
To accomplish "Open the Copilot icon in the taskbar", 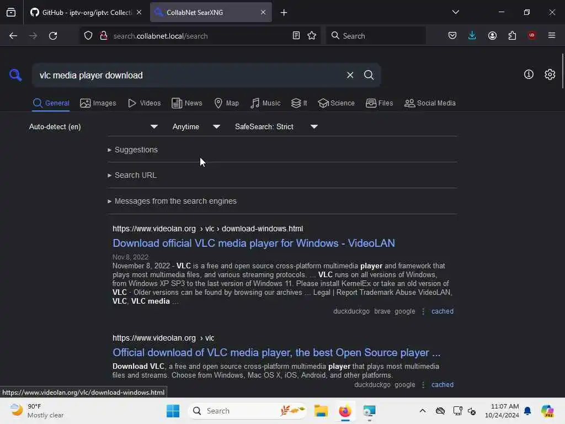I will 547,411.
